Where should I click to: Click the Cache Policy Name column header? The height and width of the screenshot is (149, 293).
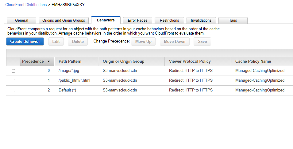[x=253, y=61]
